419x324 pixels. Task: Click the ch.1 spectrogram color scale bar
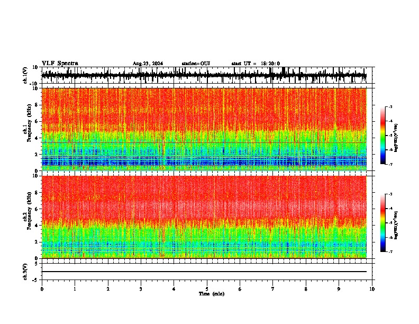coord(382,136)
